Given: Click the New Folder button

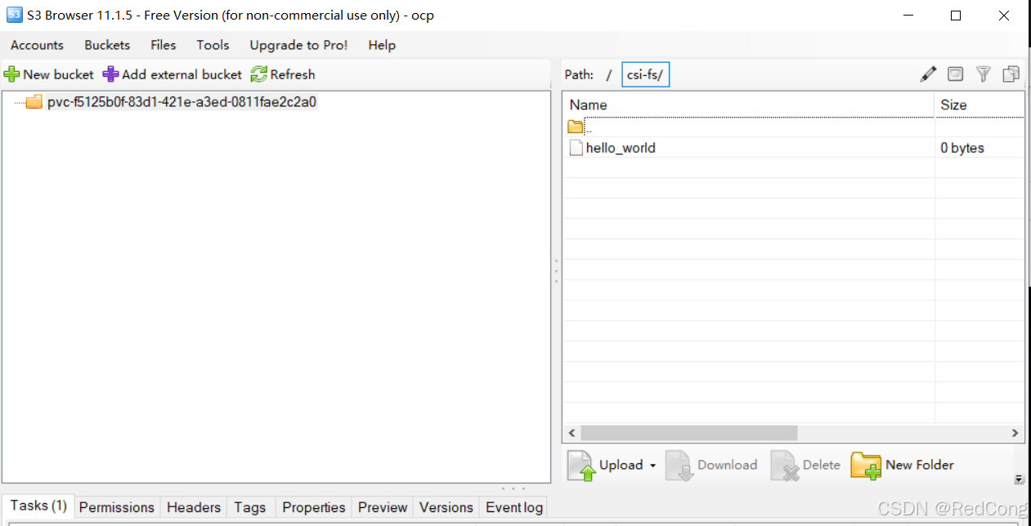Looking at the screenshot, I should pos(903,465).
